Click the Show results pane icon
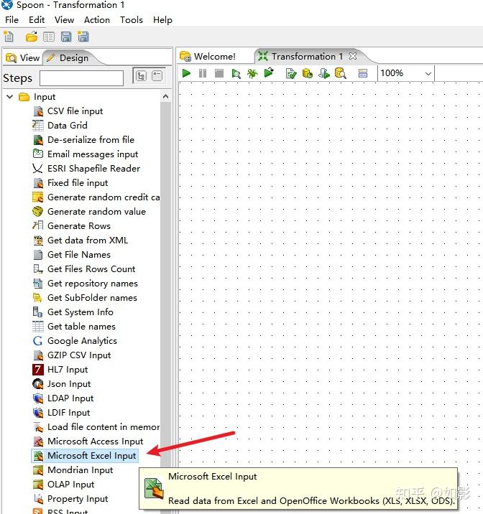Viewport: 483px width, 514px height. (363, 73)
